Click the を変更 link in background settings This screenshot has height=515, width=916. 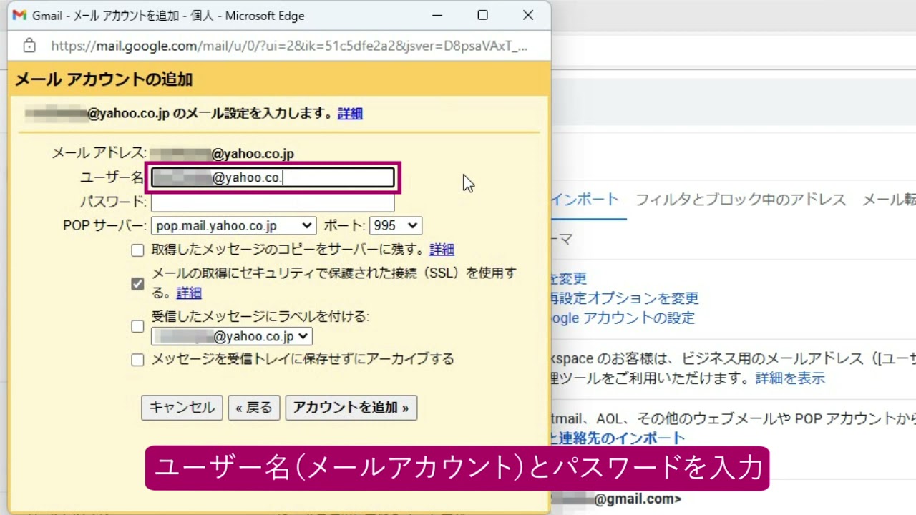pyautogui.click(x=568, y=278)
